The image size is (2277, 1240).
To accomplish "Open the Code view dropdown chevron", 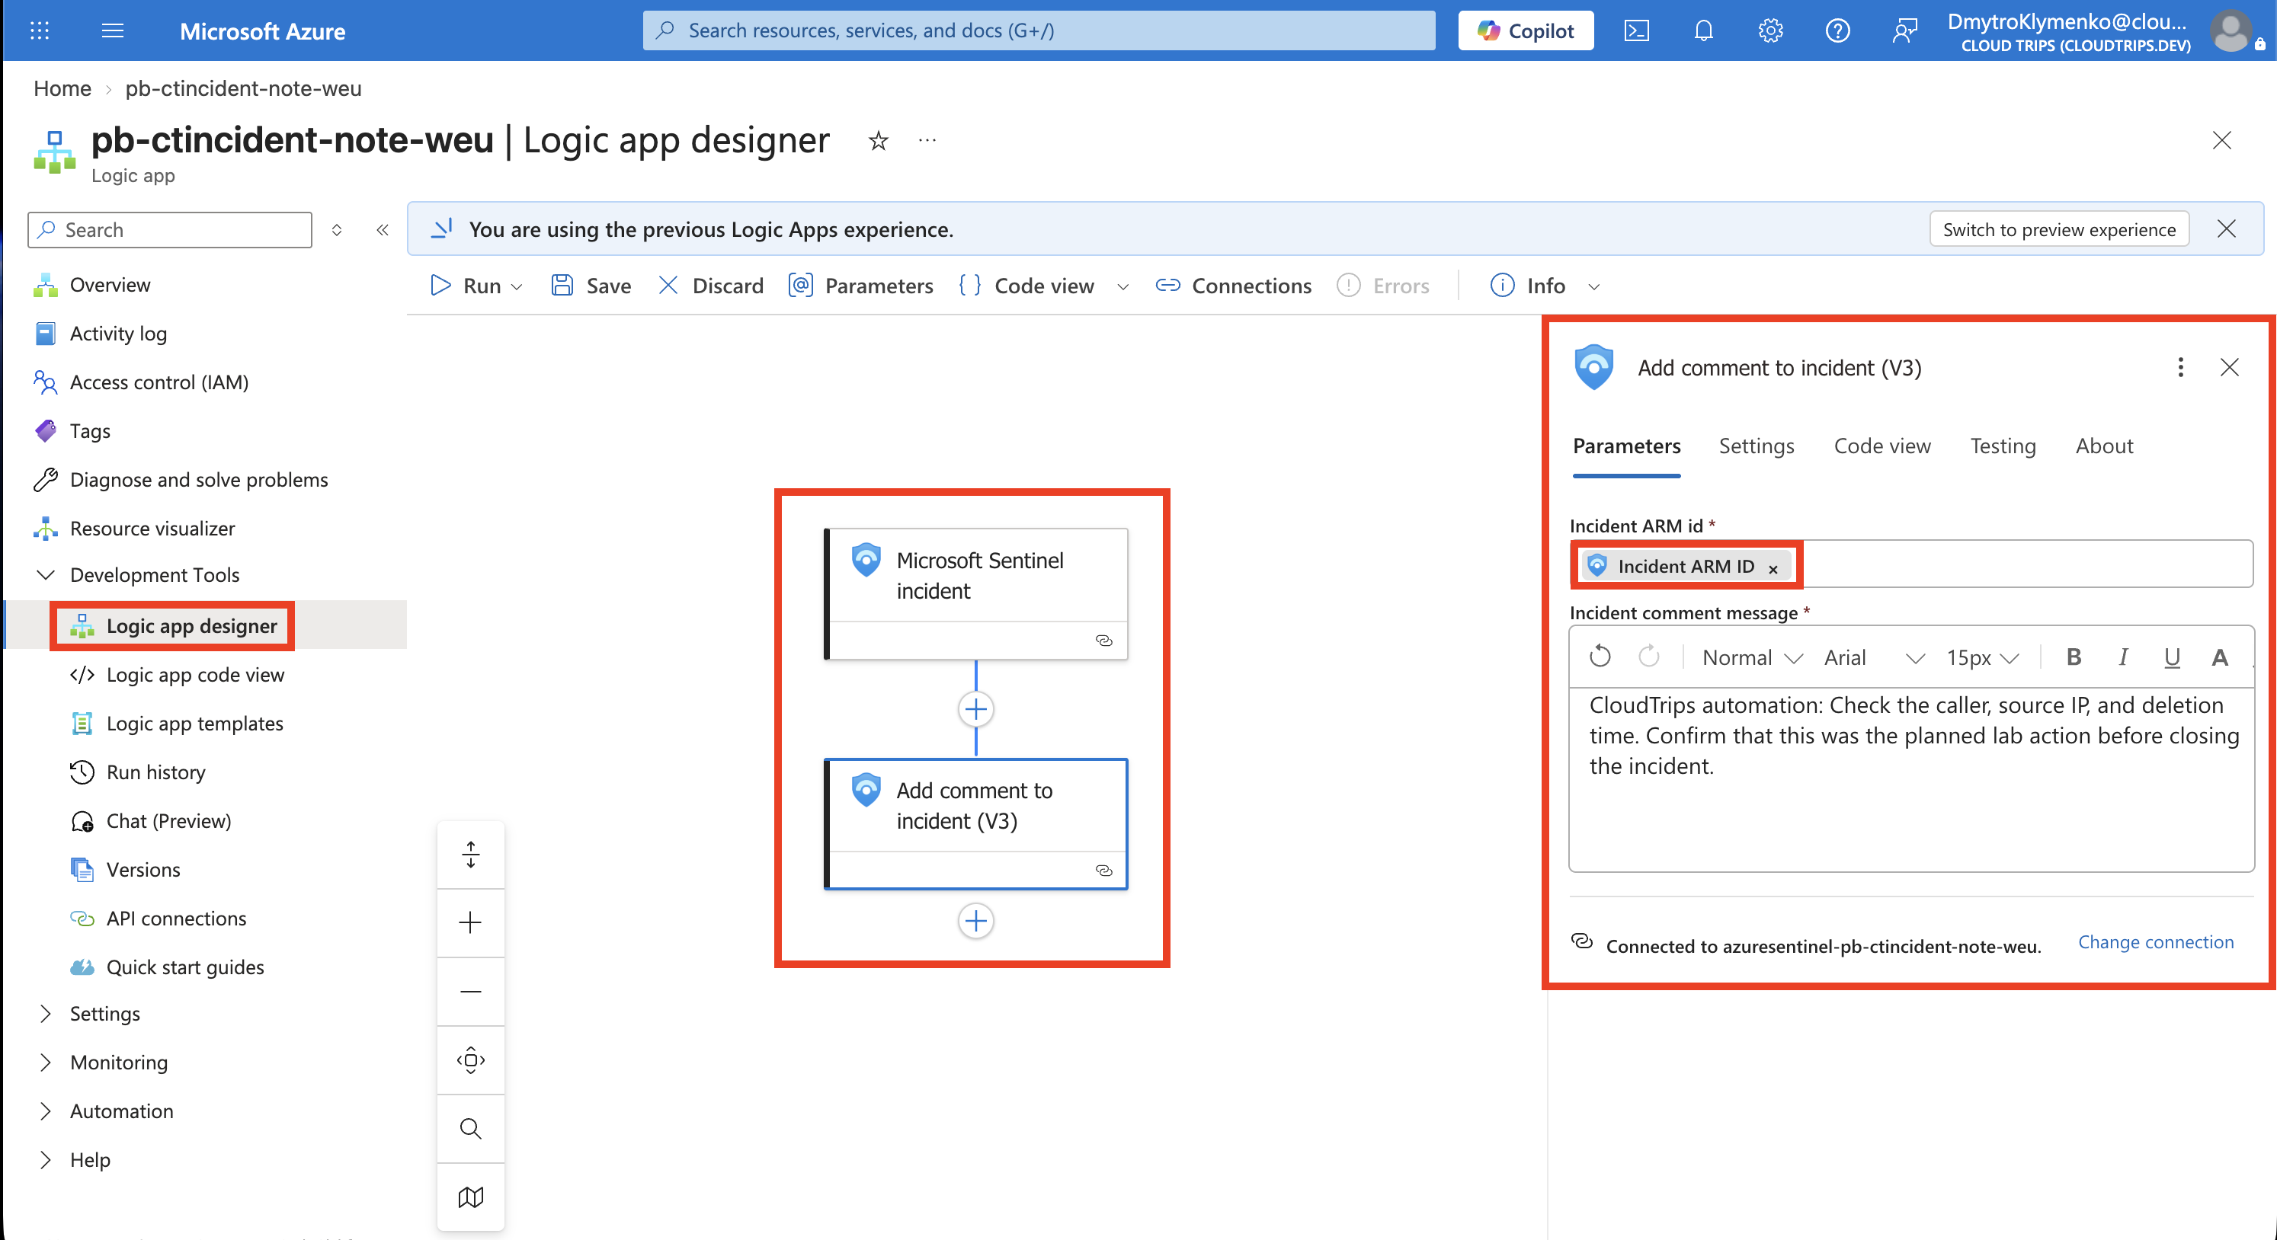I will (x=1122, y=286).
